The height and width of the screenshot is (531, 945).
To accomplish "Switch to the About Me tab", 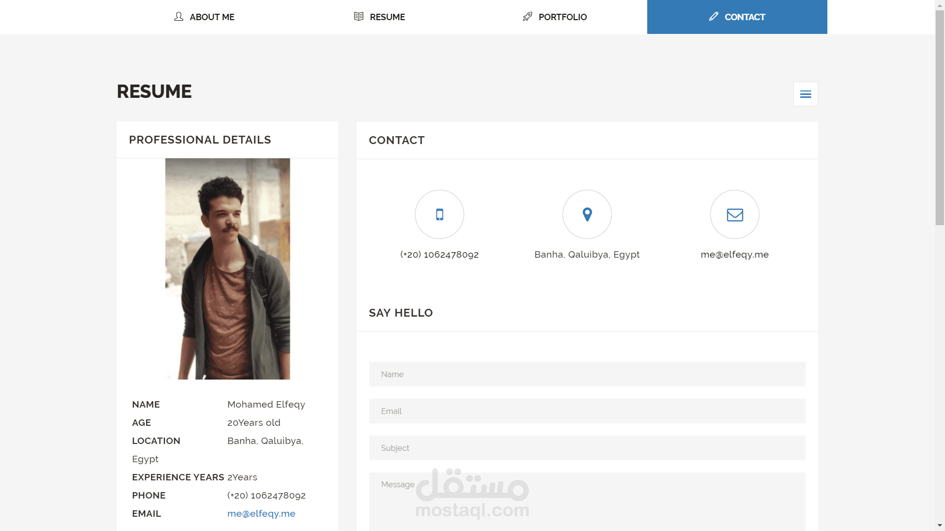I will (212, 17).
